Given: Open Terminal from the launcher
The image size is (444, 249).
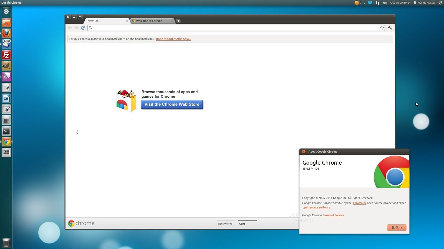Looking at the screenshot, I should click(x=6, y=131).
